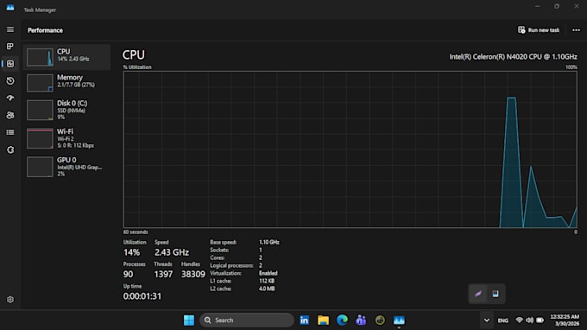587x330 pixels.
Task: Click the 1.10 GHz base speed value
Action: [x=269, y=243]
